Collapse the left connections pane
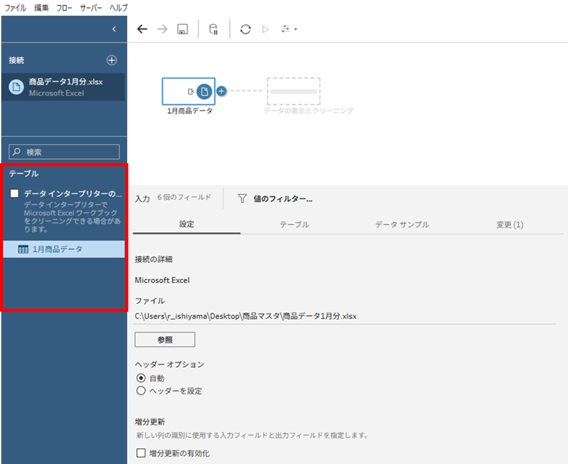This screenshot has width=568, height=464. tap(113, 29)
